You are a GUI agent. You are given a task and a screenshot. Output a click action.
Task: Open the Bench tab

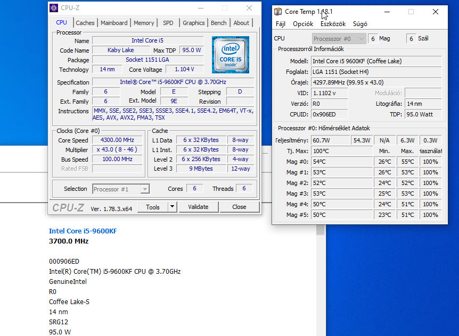(219, 23)
